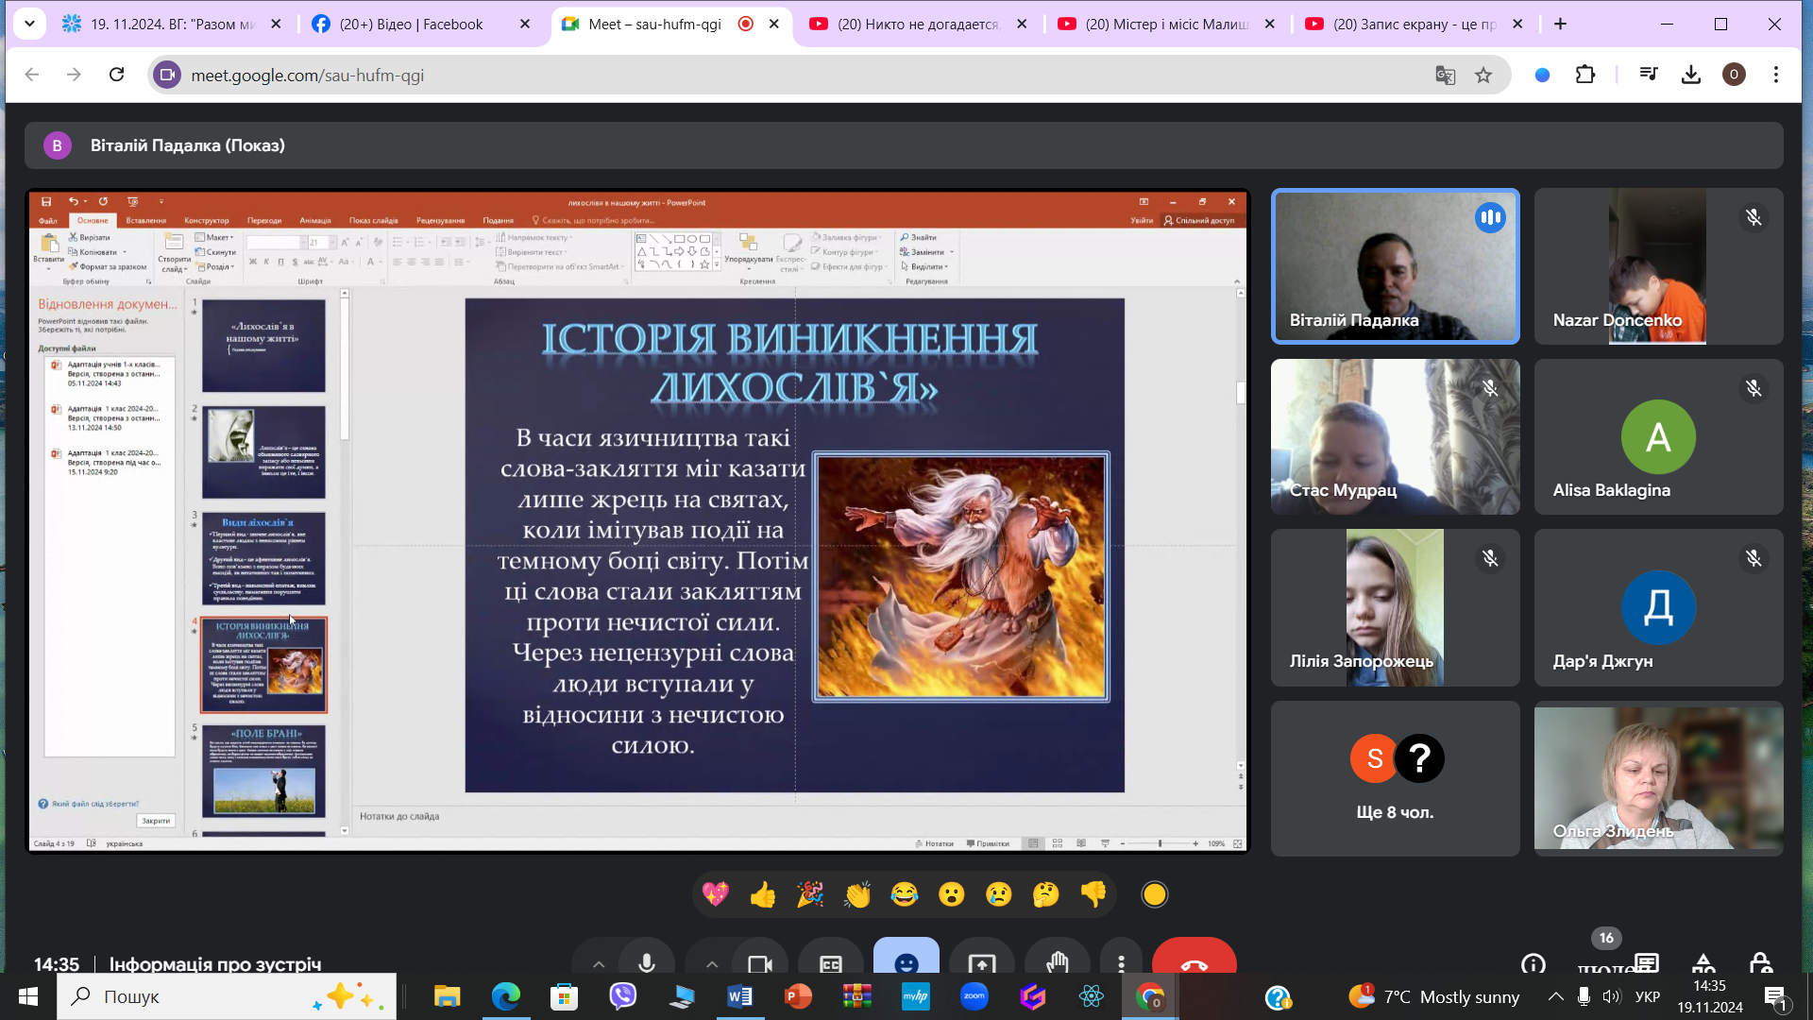This screenshot has width=1813, height=1020.
Task: Send the laughing face reaction
Action: tap(905, 893)
